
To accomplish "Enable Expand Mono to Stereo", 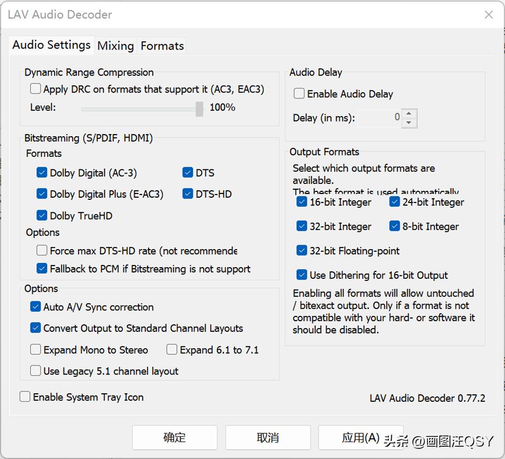I will point(36,350).
